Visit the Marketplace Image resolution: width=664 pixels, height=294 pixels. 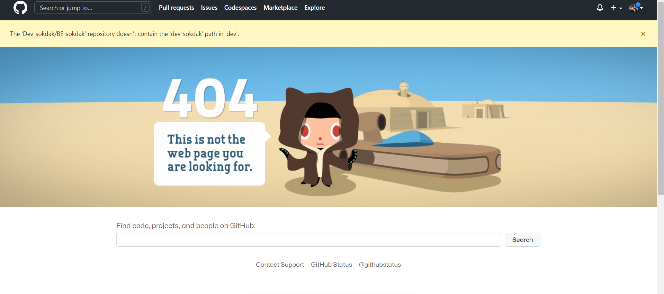click(x=280, y=8)
